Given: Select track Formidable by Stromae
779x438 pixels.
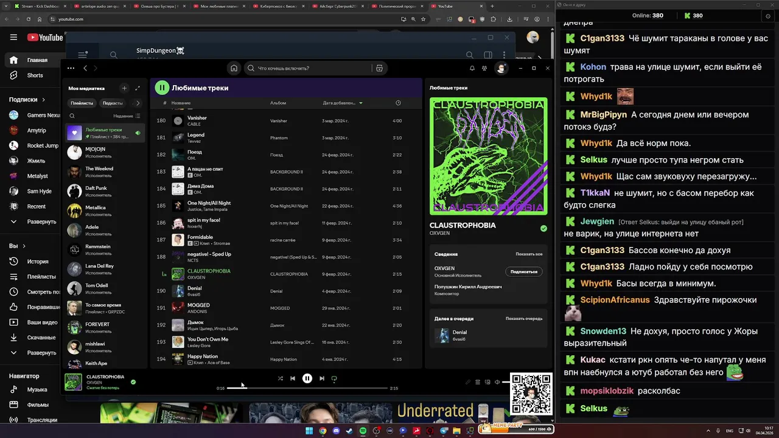Looking at the screenshot, I should [286, 240].
